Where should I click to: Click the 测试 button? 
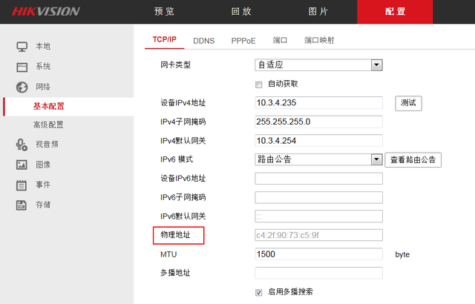(408, 104)
